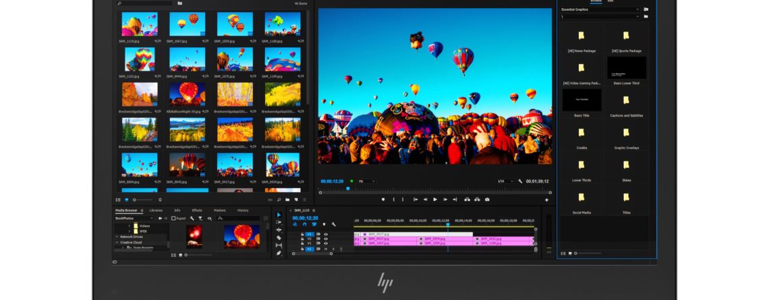Go to Out point in program monitor
The width and height of the screenshot is (769, 300).
(x=455, y=200)
